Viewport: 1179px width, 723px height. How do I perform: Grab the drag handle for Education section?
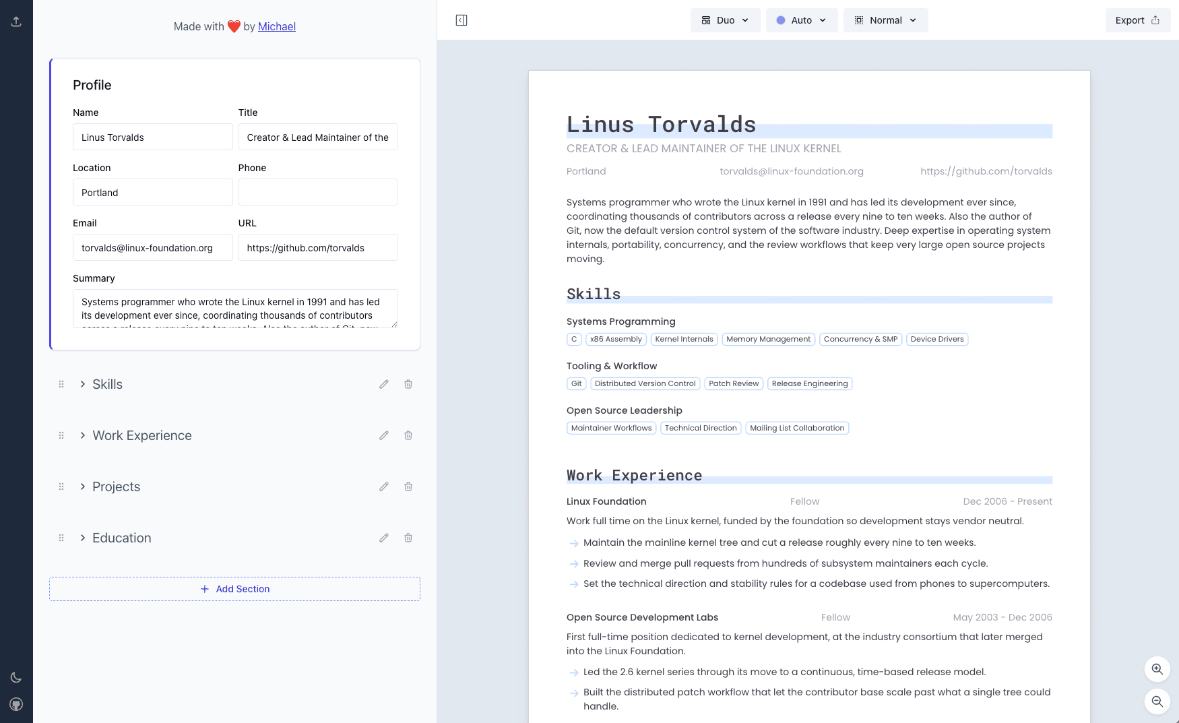(61, 538)
